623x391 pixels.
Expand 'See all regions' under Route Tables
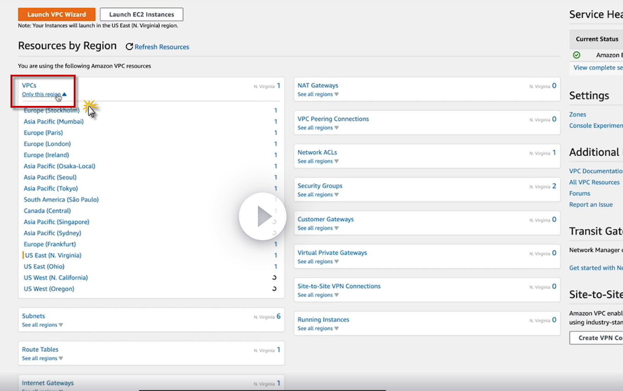(43, 358)
